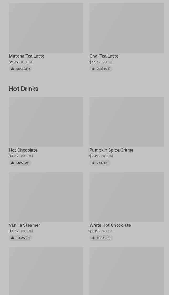Viewport: 169px width, 295px height.
Task: Select the Chai Tea Latte title
Action: pos(104,56)
